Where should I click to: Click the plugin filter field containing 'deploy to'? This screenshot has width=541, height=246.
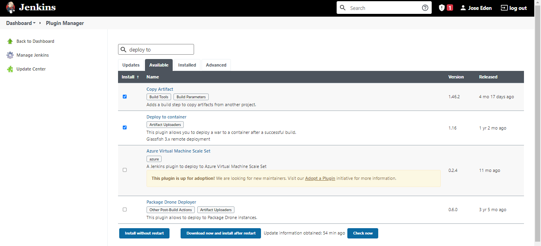(156, 50)
